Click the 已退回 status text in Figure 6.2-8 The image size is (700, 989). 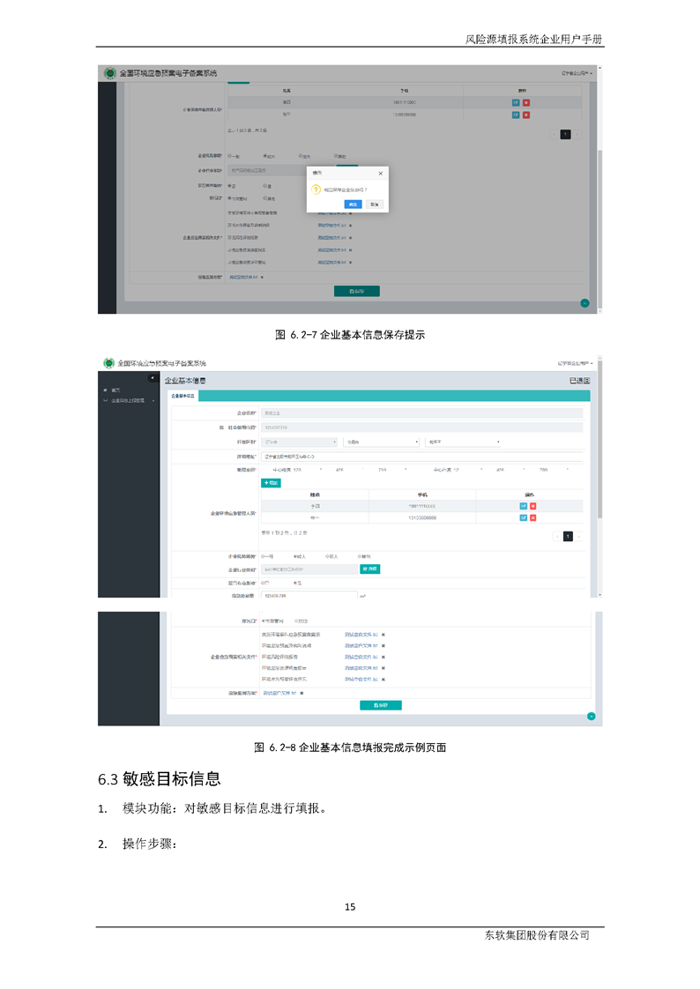click(x=579, y=380)
